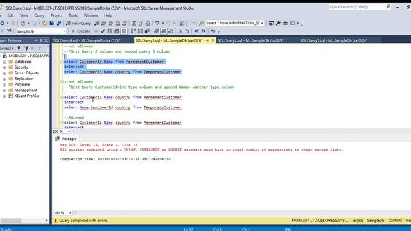Click the disconnect plug icon in Object Explorer
411x231 pixels.
point(26,48)
